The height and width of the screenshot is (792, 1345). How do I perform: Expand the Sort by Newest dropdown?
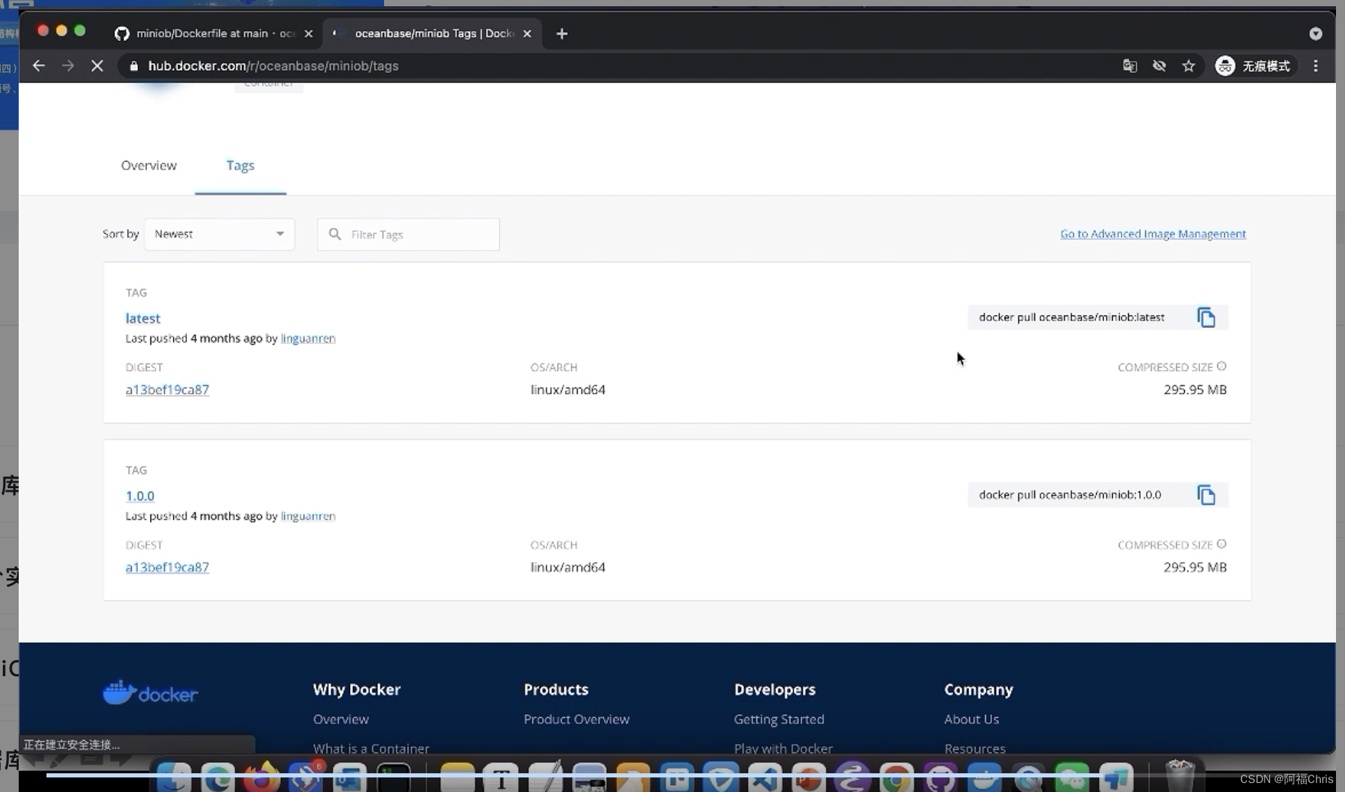(219, 234)
